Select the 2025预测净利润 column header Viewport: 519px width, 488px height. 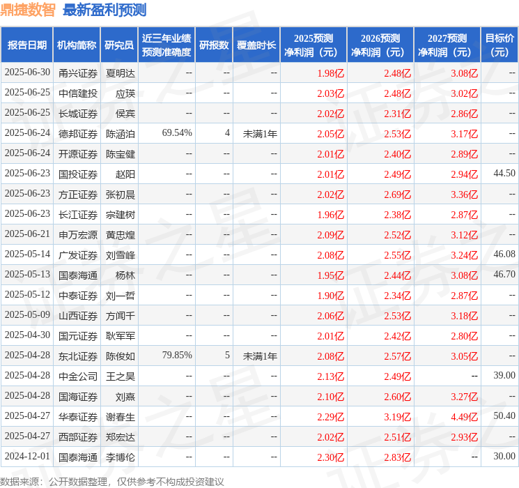pos(313,45)
